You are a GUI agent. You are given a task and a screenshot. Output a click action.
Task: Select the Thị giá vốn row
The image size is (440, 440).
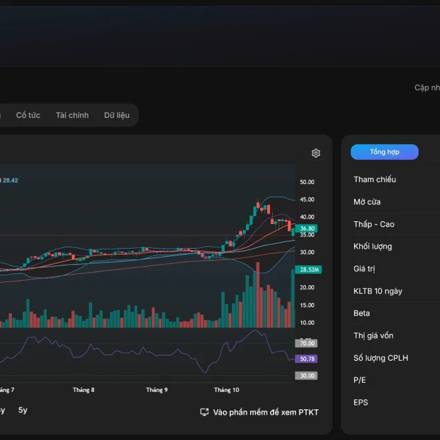click(395, 335)
